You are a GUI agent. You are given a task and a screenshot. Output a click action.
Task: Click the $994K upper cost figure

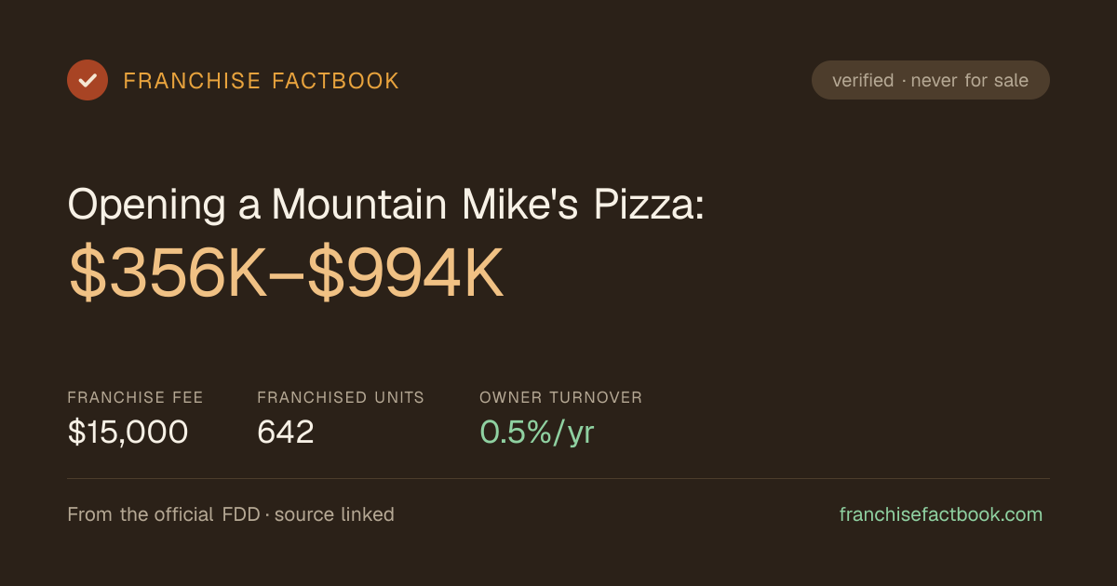(x=406, y=273)
